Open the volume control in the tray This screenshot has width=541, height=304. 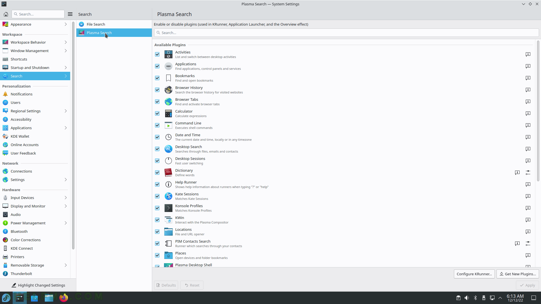click(467, 298)
